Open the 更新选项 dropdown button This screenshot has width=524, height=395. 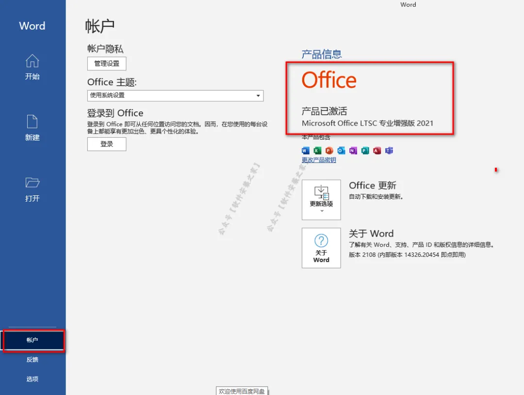click(x=321, y=200)
